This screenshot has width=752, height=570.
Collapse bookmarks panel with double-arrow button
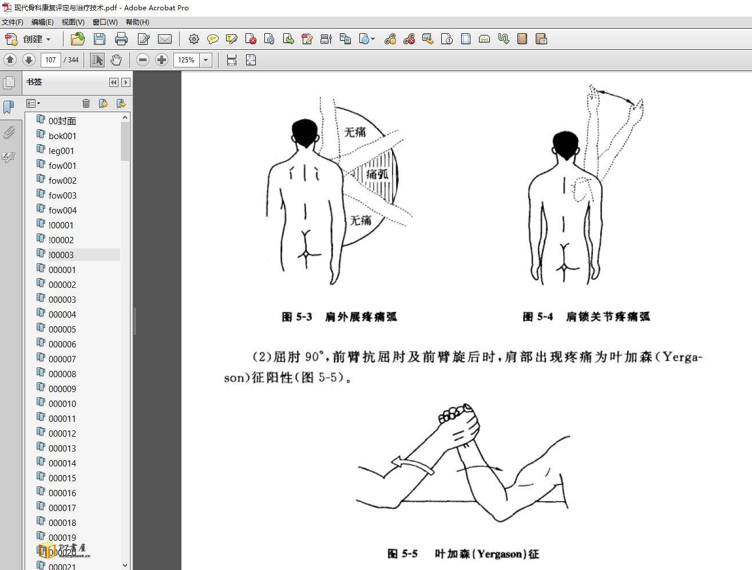pyautogui.click(x=114, y=82)
